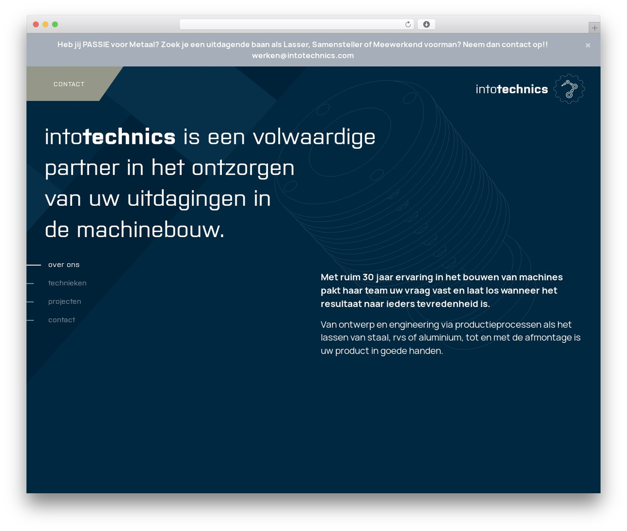Screen dimensions: 627x531
Task: Click the browser reload icon
Action: pyautogui.click(x=408, y=24)
